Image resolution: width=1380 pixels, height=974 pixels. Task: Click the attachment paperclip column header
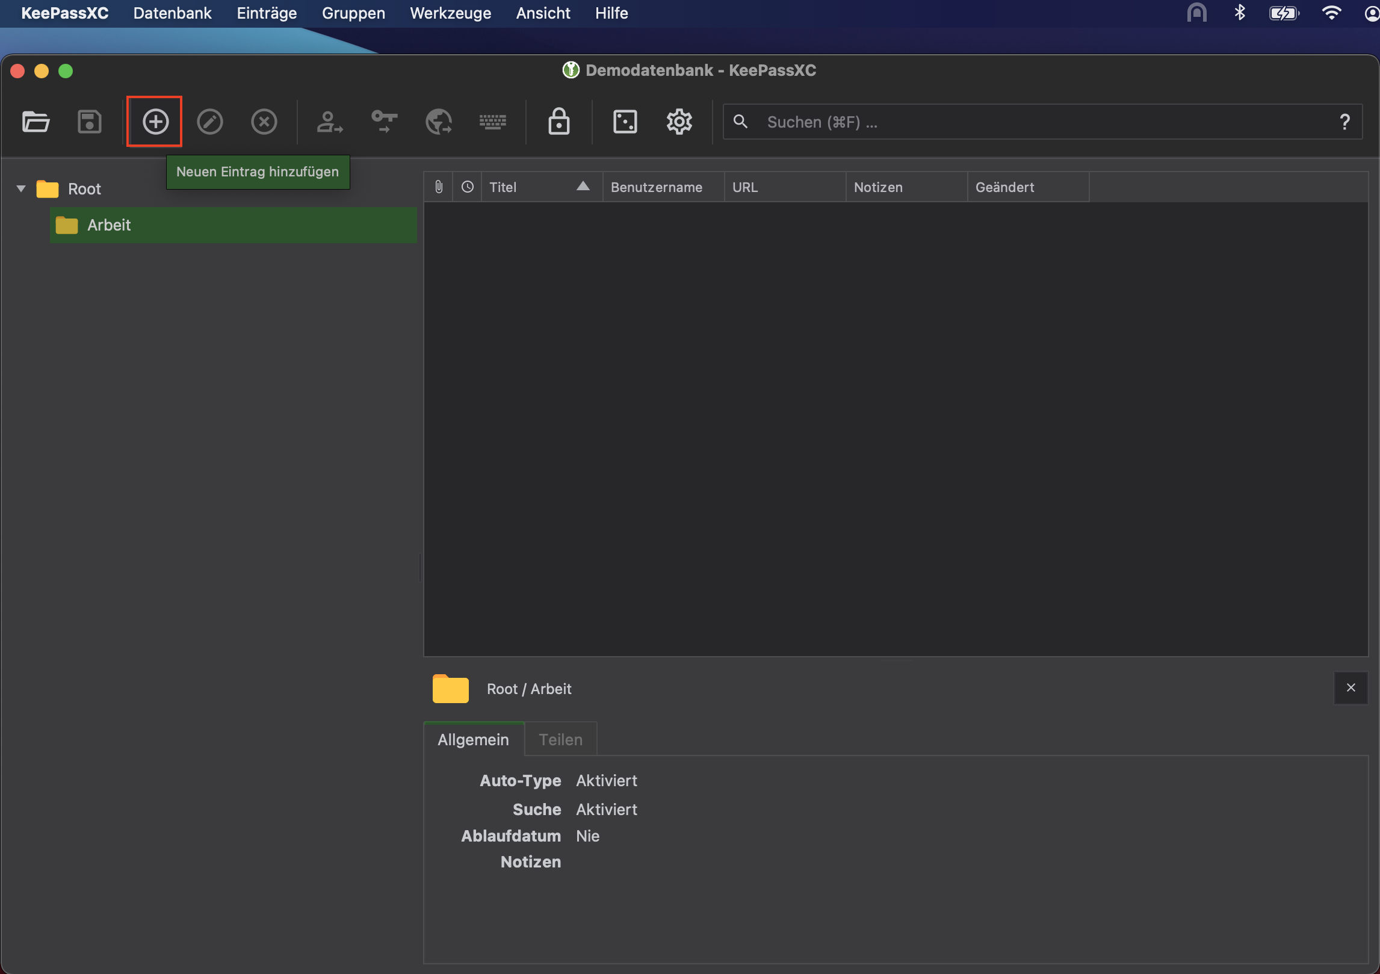pos(439,187)
